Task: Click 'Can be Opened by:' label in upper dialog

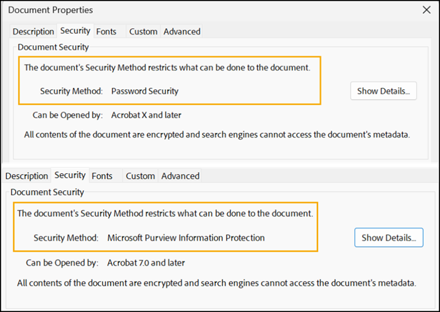Action: [68, 115]
